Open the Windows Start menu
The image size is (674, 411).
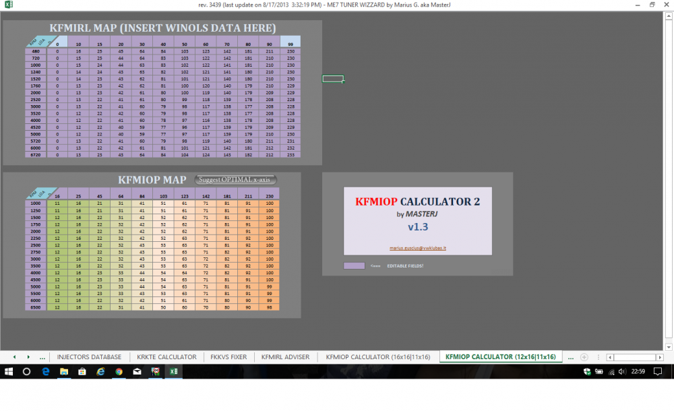tap(9, 371)
